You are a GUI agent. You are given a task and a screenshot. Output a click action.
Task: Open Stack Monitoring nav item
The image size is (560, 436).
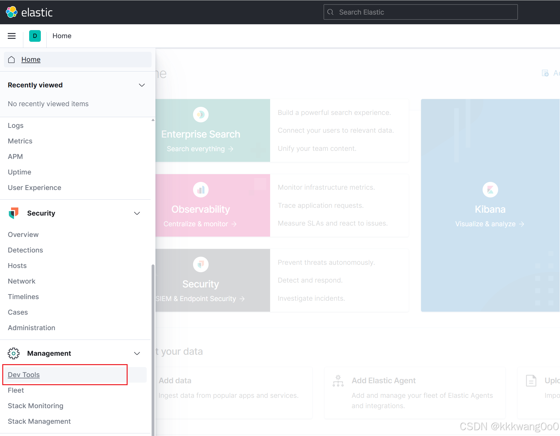(x=36, y=406)
